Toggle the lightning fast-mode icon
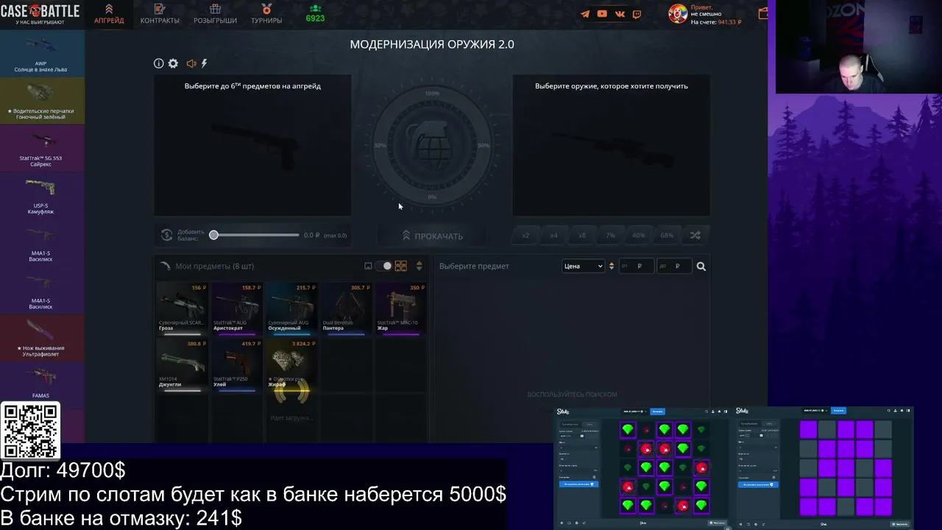 pos(205,64)
